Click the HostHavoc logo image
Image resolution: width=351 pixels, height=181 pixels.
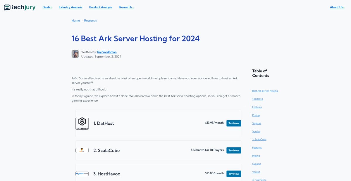point(82,174)
